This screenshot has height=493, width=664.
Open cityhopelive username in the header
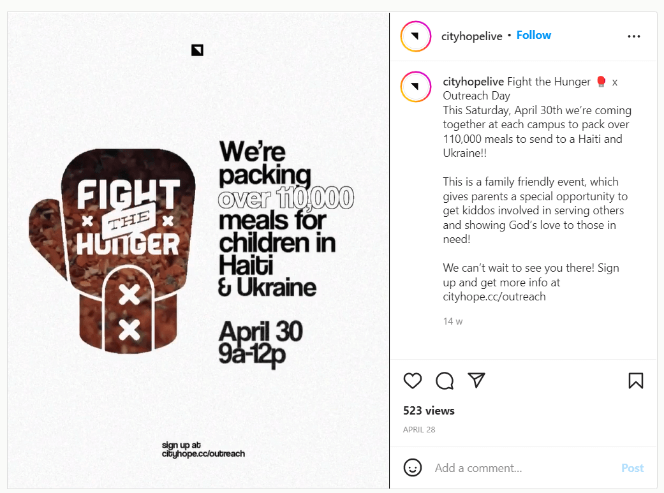coord(471,36)
